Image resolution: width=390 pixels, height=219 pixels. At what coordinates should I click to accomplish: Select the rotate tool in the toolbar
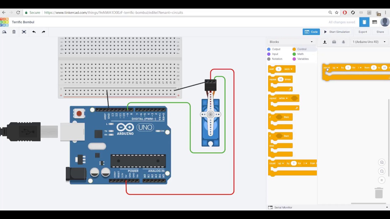[4, 32]
